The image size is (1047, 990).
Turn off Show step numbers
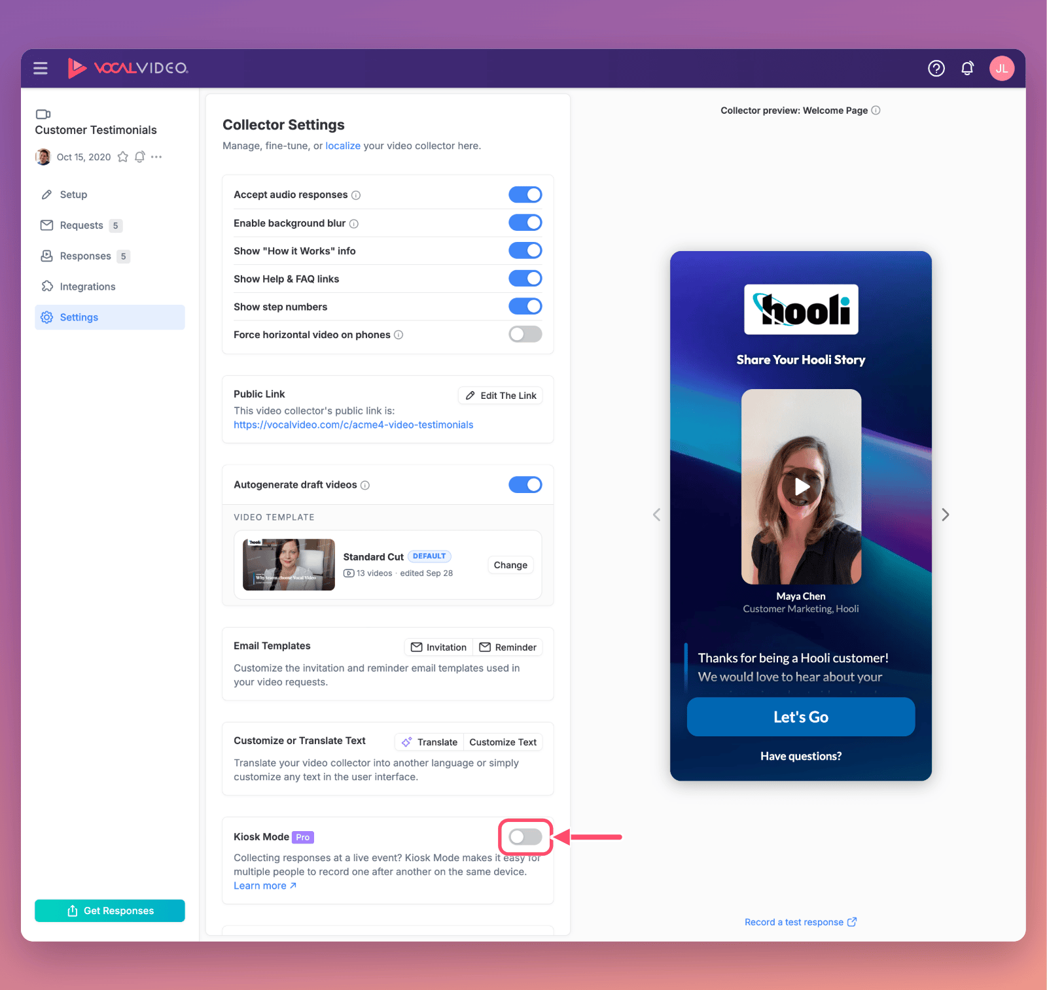525,306
